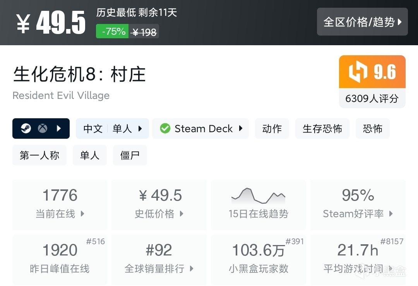Expand the platforms arrow beside Xbox icon

tap(59, 128)
